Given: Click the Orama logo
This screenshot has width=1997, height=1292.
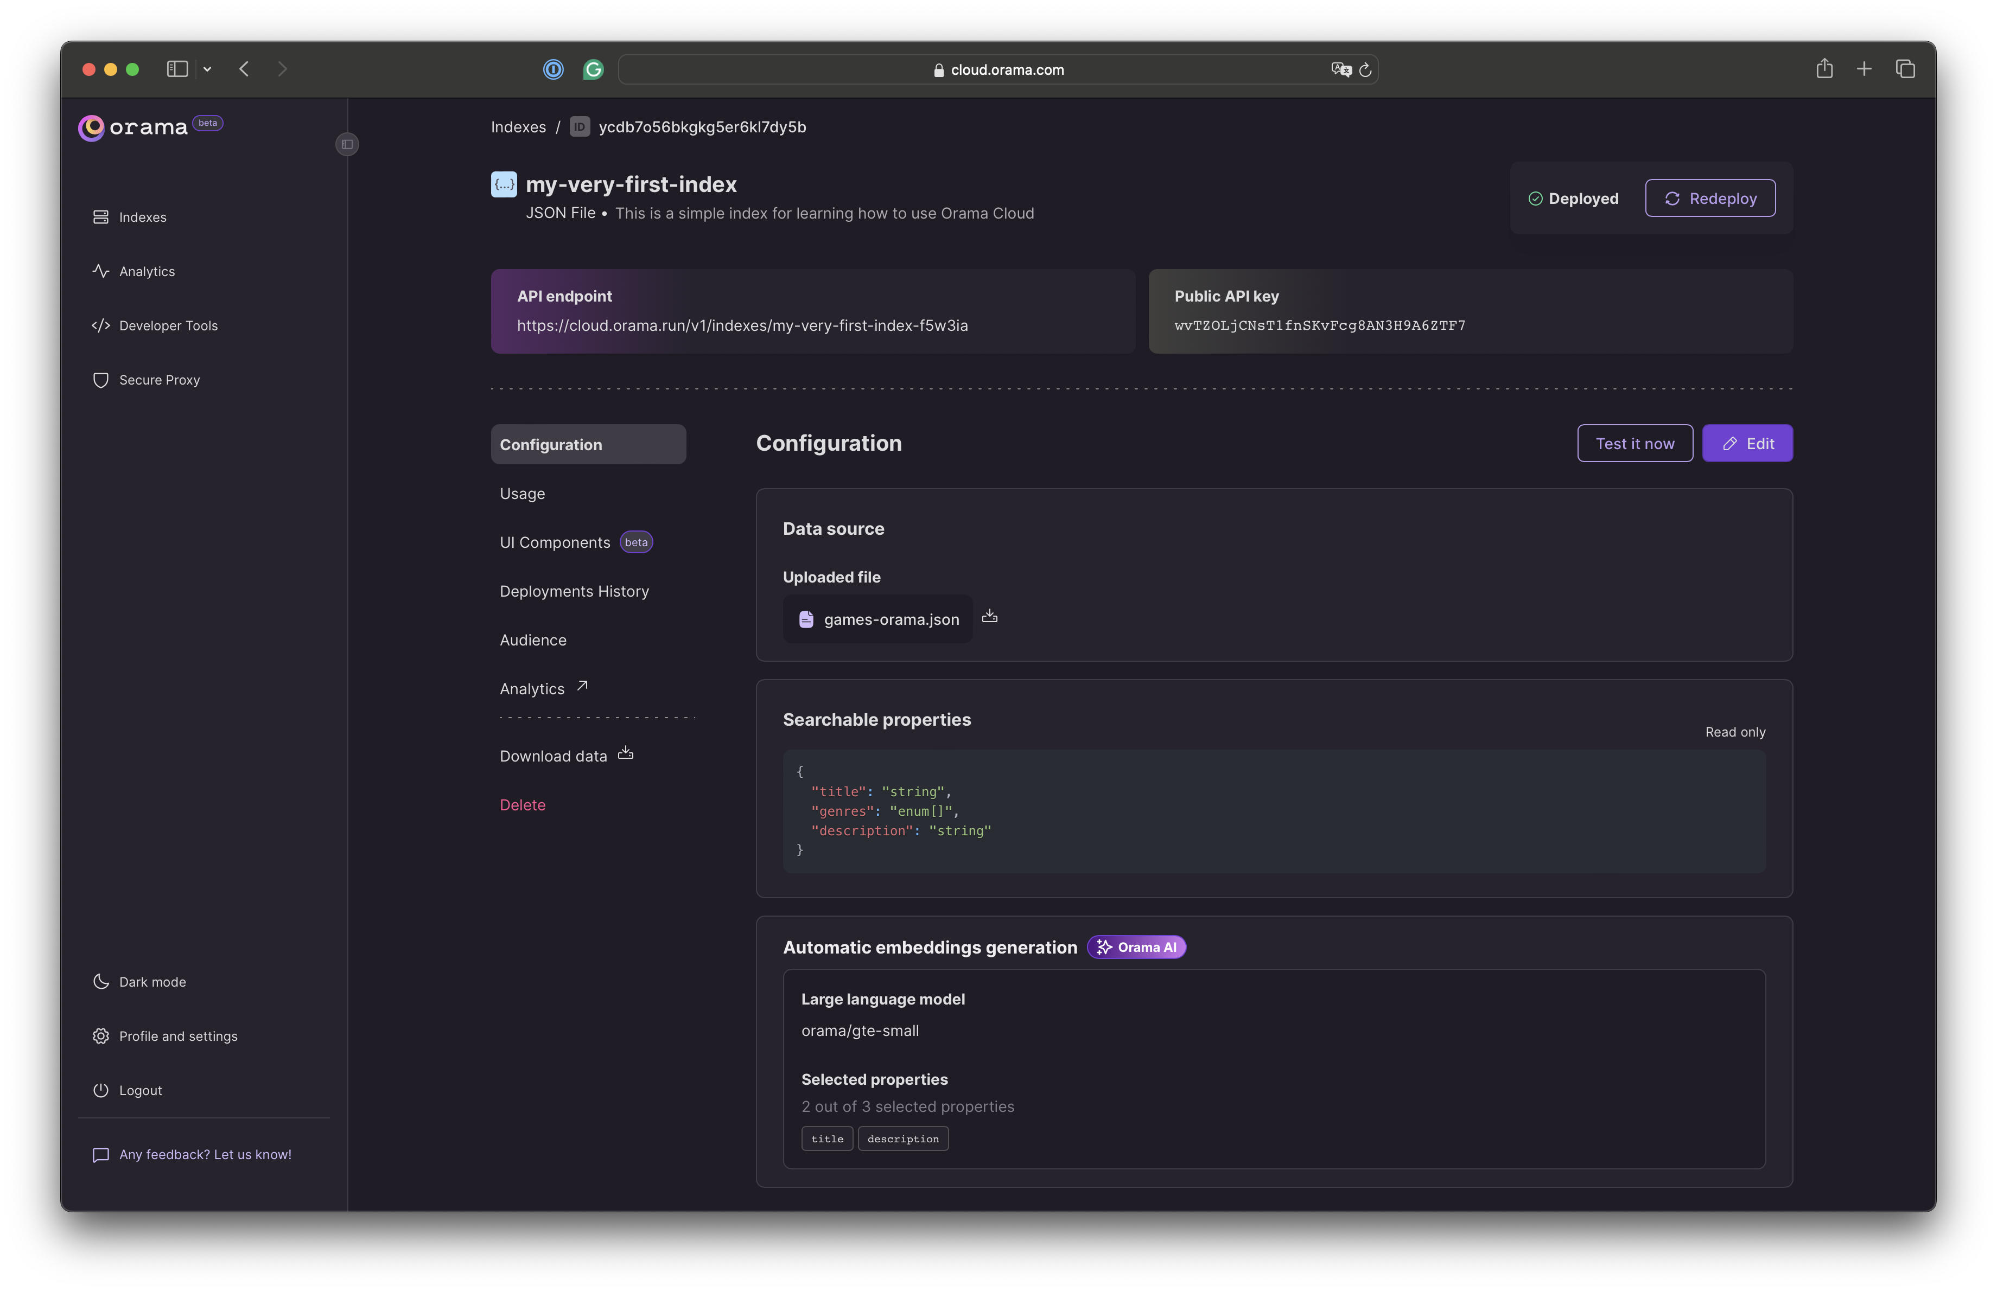Looking at the screenshot, I should 132,127.
